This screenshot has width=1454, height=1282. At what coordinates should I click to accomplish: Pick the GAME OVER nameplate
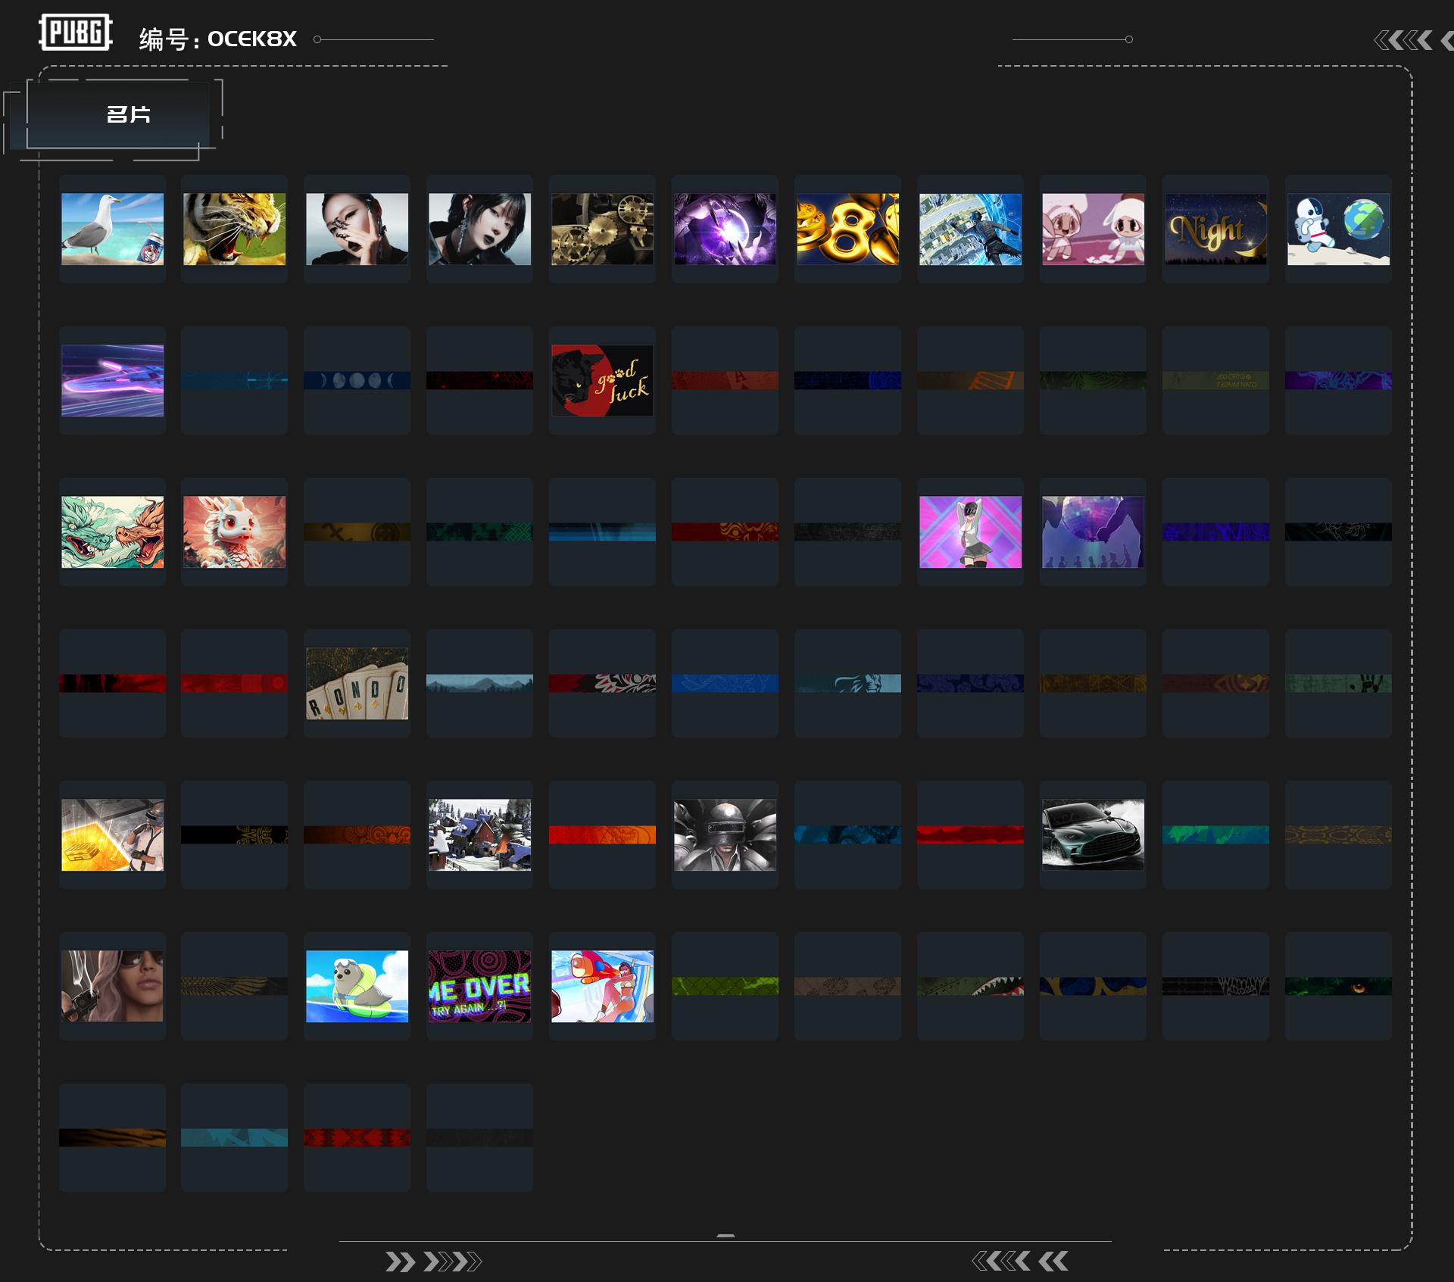tap(479, 986)
